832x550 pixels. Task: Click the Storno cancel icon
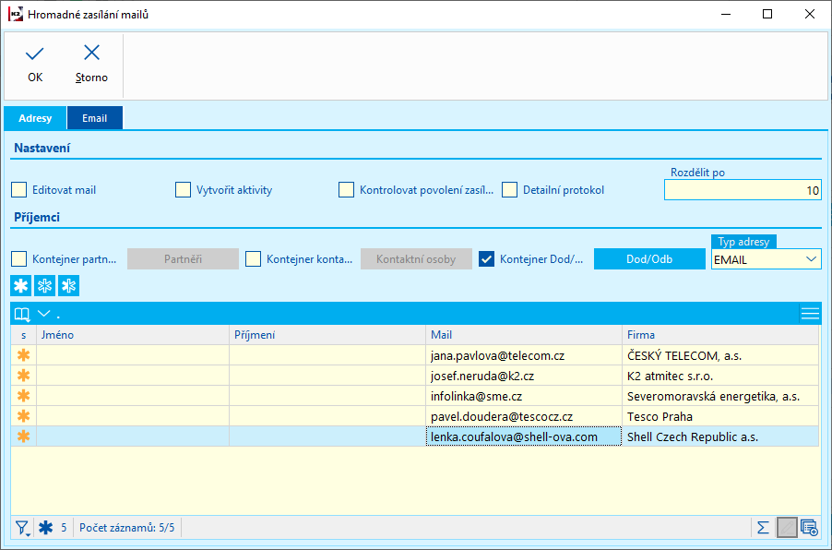(91, 54)
